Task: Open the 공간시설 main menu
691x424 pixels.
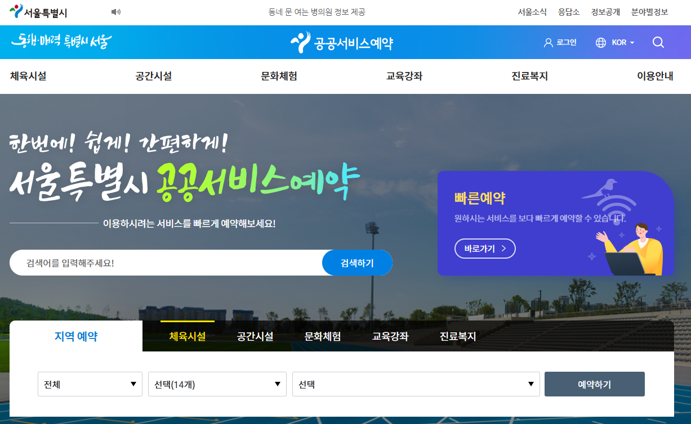Action: [154, 76]
